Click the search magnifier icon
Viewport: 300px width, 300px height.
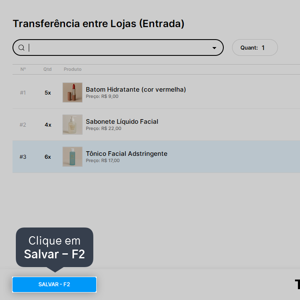tap(21, 47)
